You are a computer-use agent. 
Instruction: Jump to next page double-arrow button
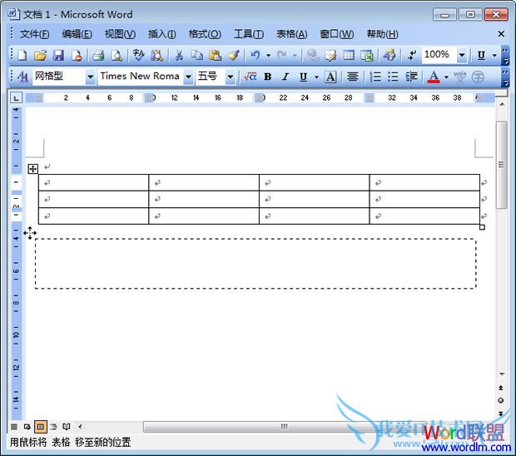click(501, 414)
